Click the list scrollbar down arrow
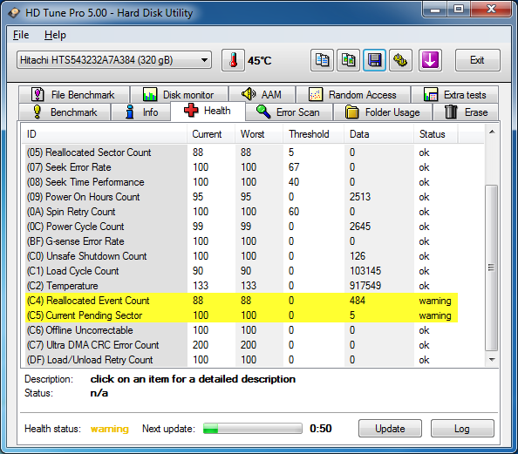This screenshot has width=518, height=454. 492,359
